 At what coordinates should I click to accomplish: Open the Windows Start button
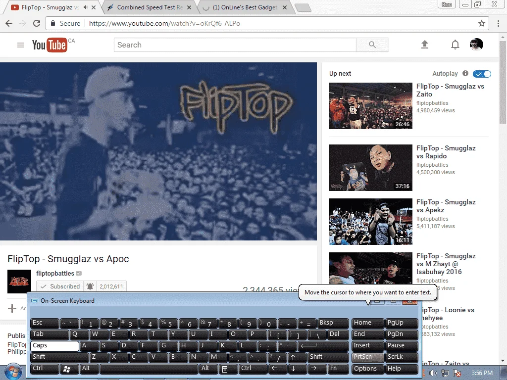tap(13, 372)
